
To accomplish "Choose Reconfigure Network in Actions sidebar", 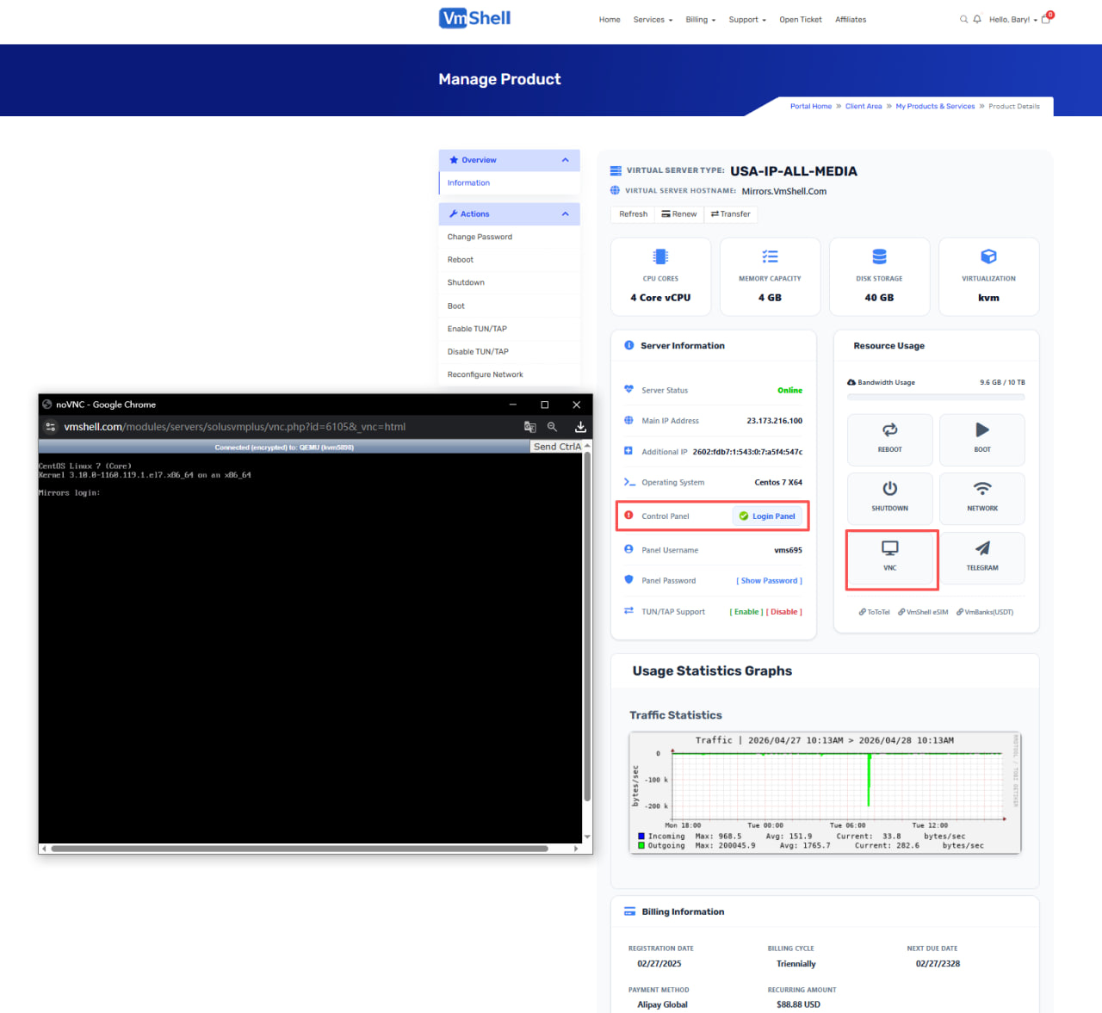I will click(x=509, y=374).
